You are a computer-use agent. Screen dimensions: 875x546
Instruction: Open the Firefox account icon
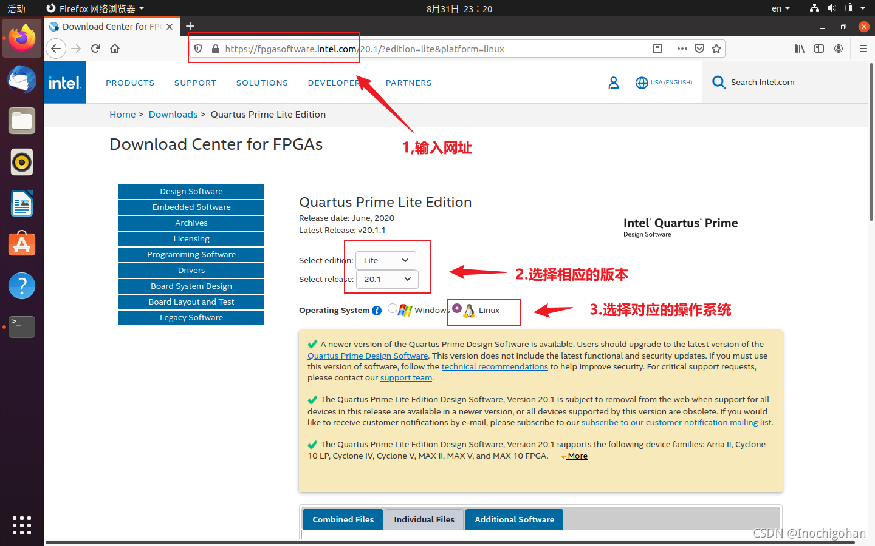tap(839, 49)
